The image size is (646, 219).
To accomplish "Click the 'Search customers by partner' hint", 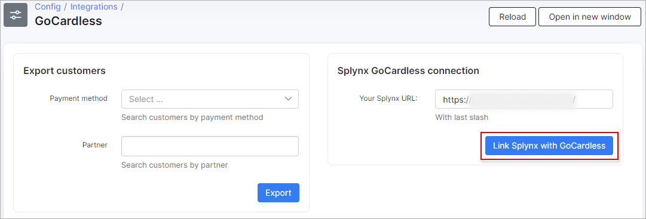I will coord(174,165).
